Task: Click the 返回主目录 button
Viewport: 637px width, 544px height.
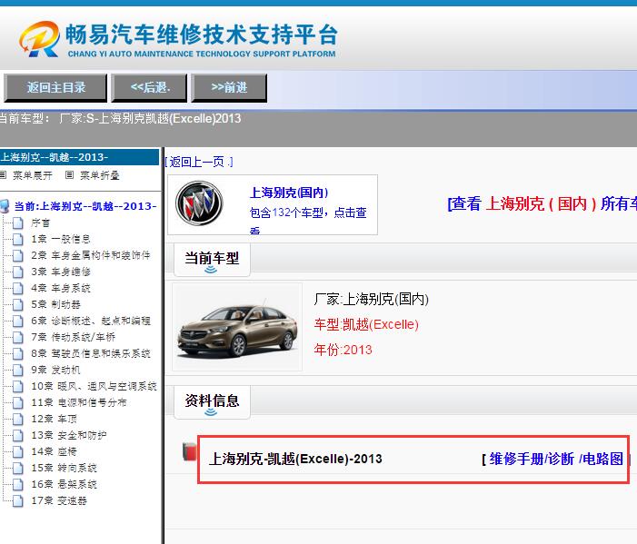Action: tap(55, 88)
